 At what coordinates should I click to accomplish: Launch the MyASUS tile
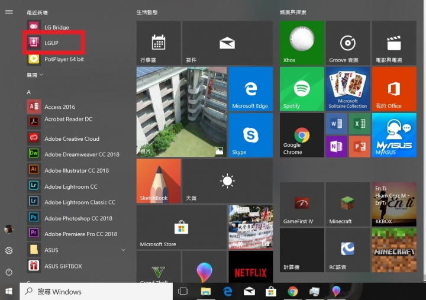coord(394,135)
